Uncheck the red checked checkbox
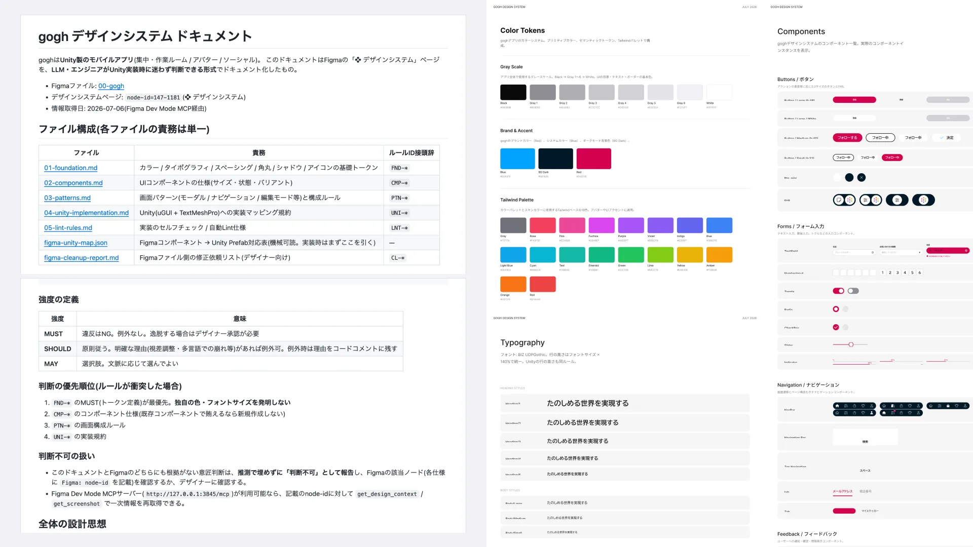Screen dimensions: 973x547 pyautogui.click(x=836, y=327)
